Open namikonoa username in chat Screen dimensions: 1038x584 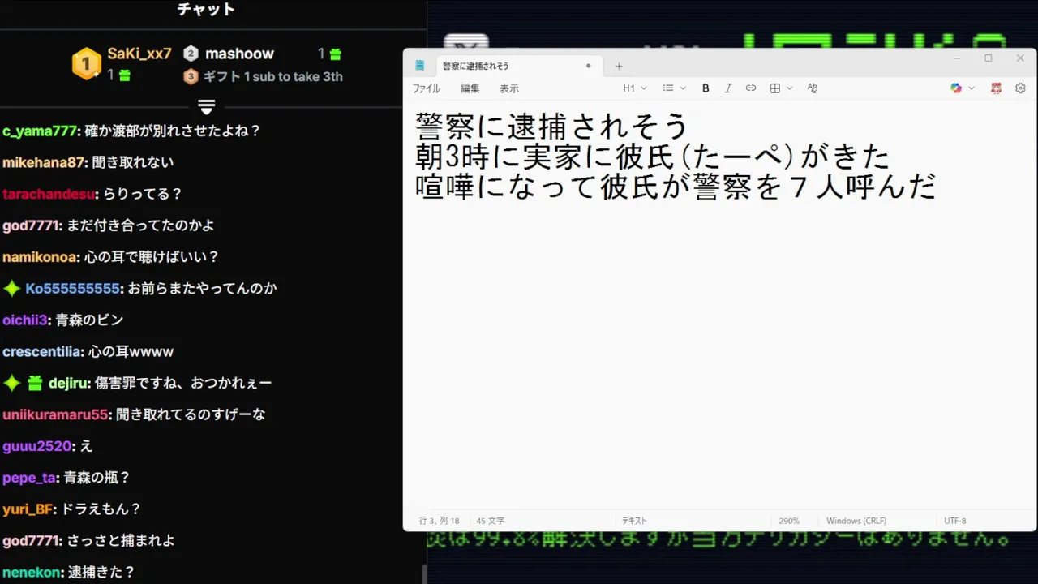click(39, 257)
